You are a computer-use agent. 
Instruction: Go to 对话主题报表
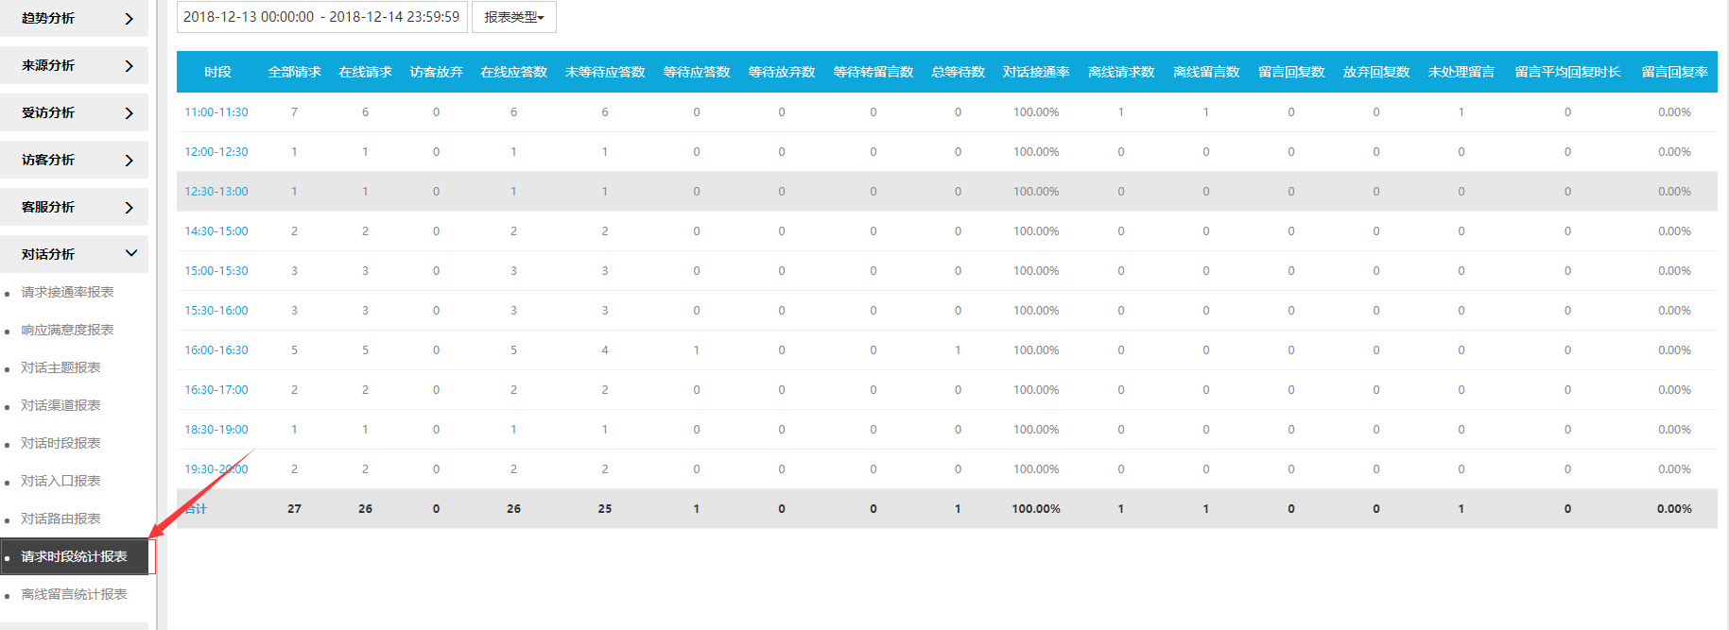pos(61,367)
